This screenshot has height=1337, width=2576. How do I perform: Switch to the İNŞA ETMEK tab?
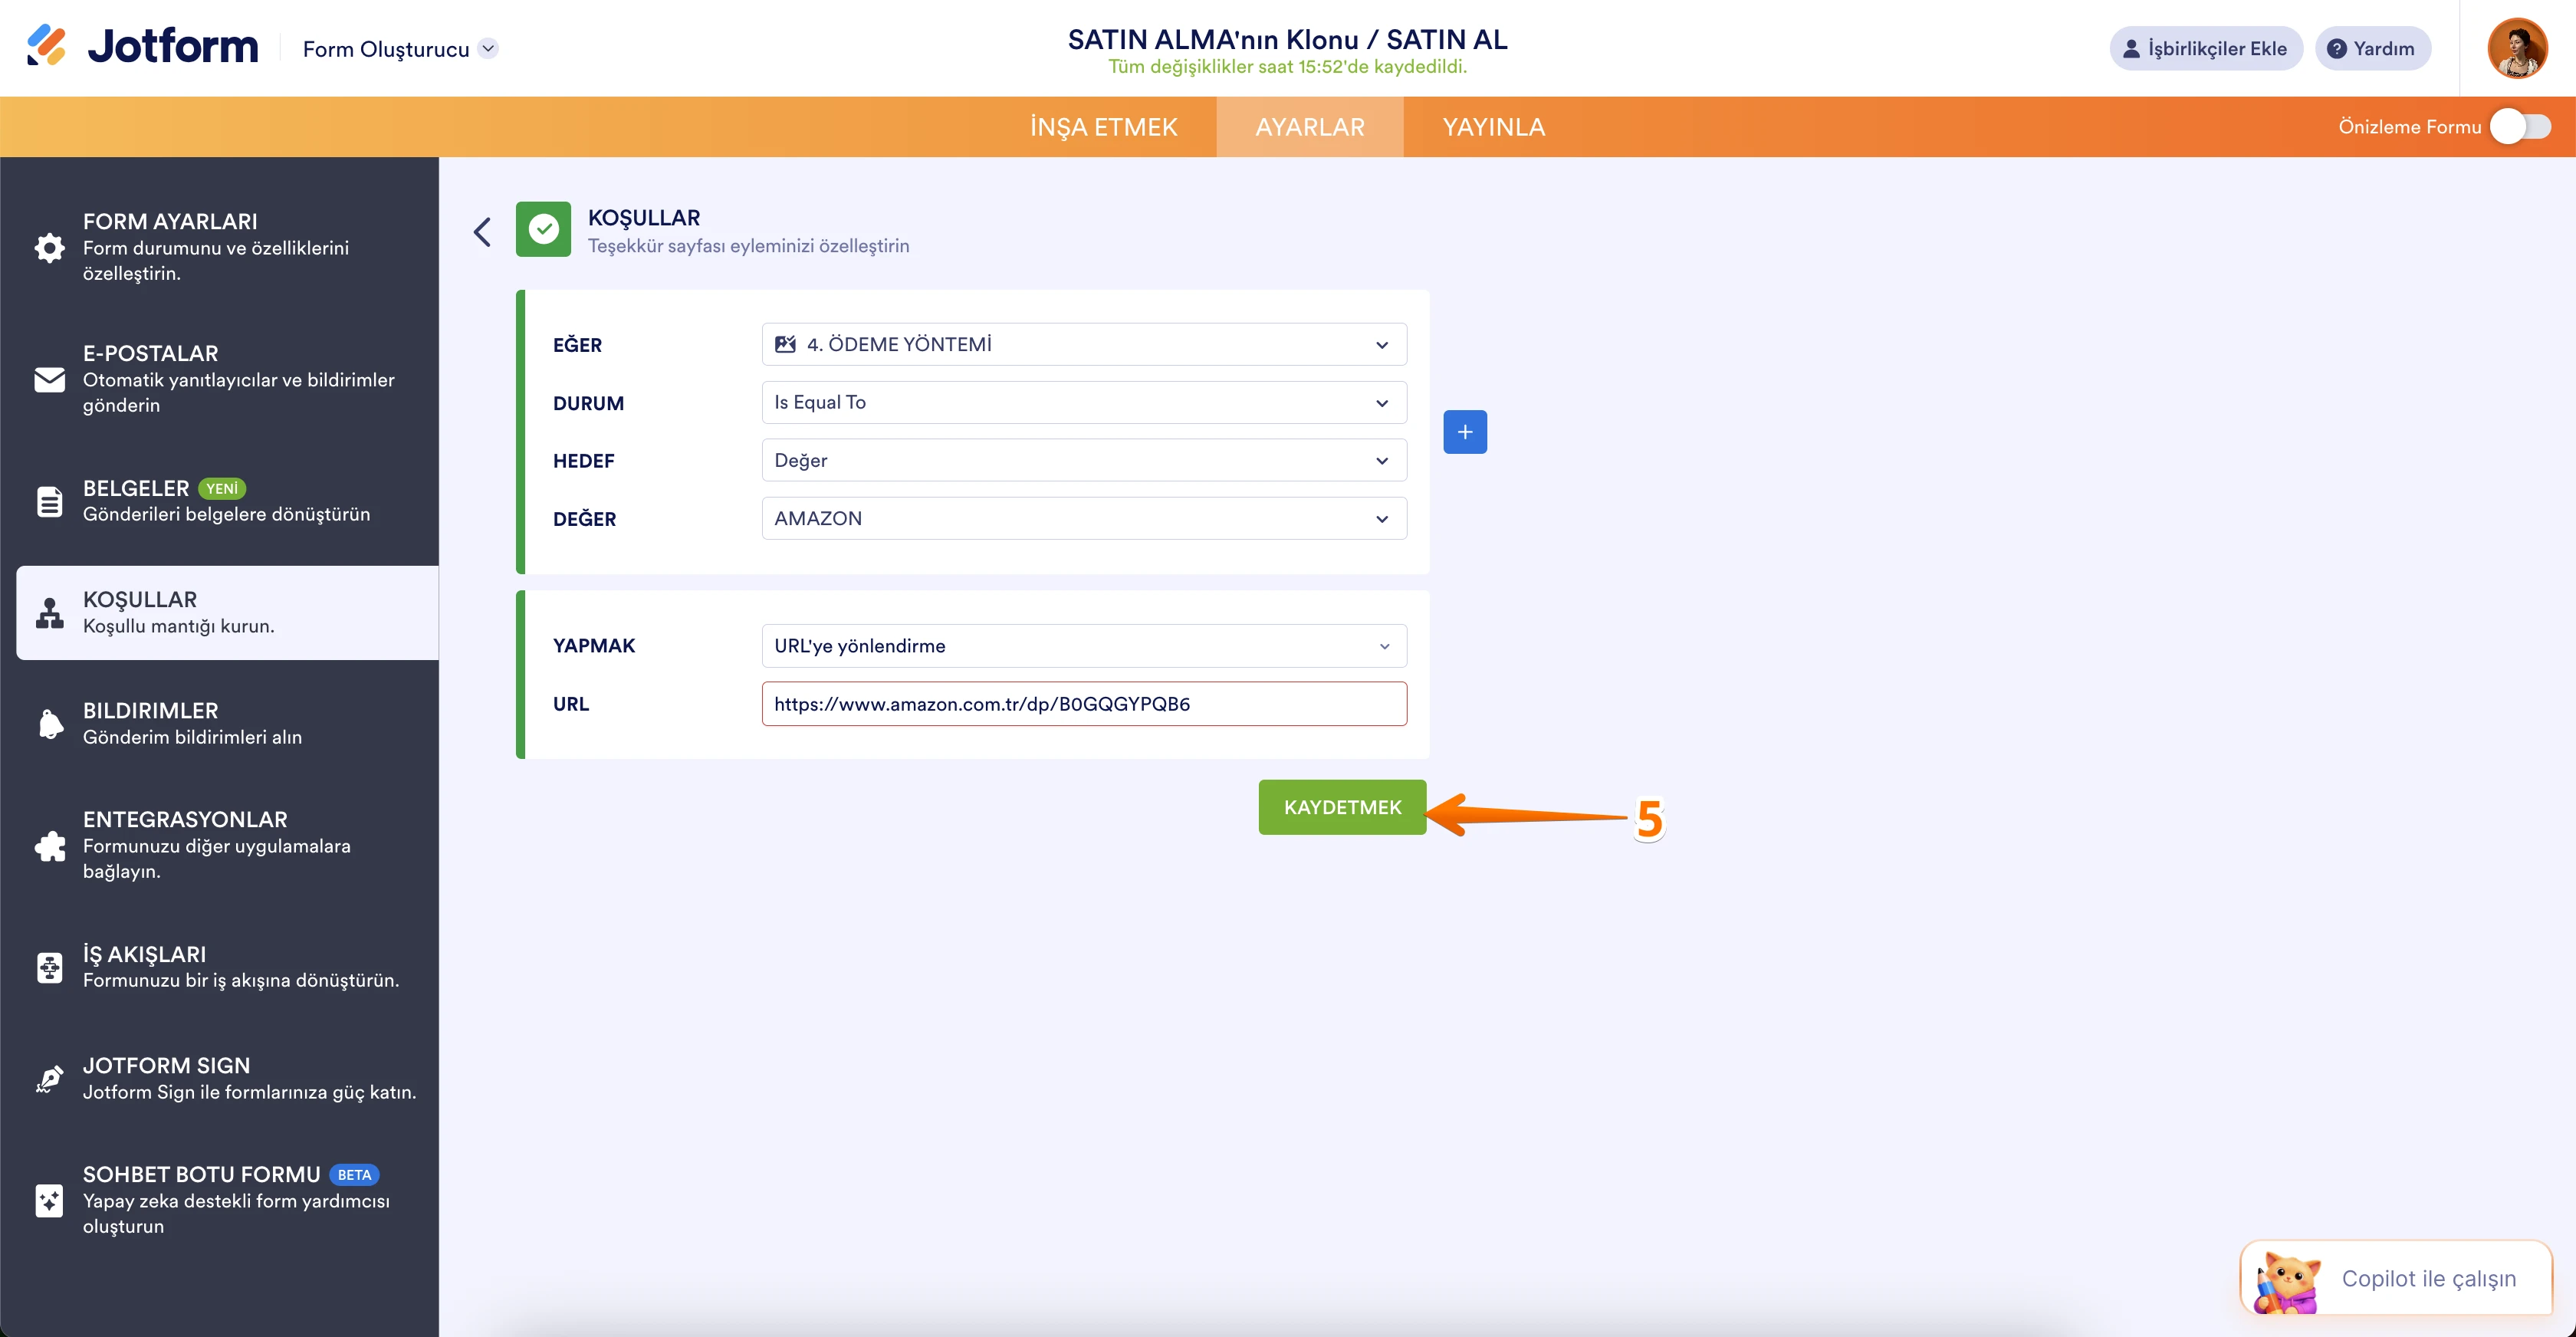point(1103,127)
